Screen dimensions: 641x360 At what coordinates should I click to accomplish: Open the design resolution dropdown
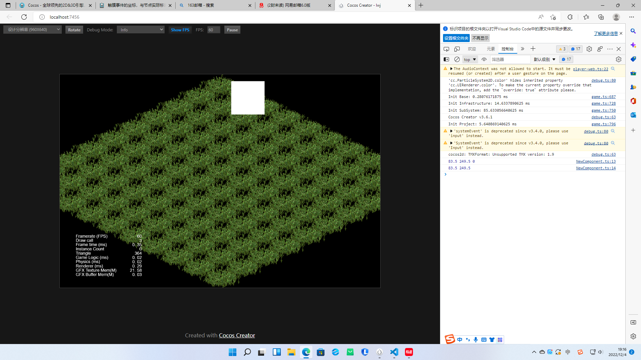point(32,30)
